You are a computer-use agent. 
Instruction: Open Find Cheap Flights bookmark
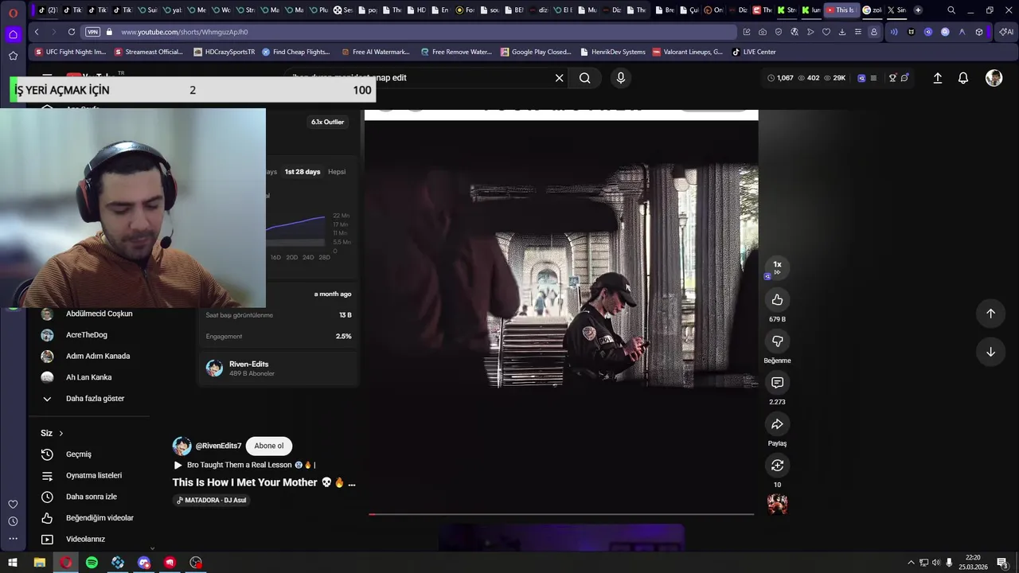click(x=295, y=52)
